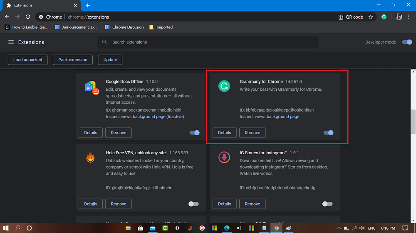Viewport: 416px width, 233px height.
Task: Click the IG Stories extension icon
Action: 224,157
